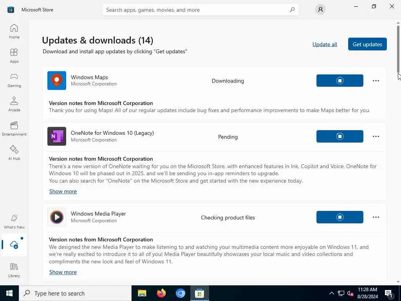
Task: Click the Checking product files status
Action: (x=228, y=218)
